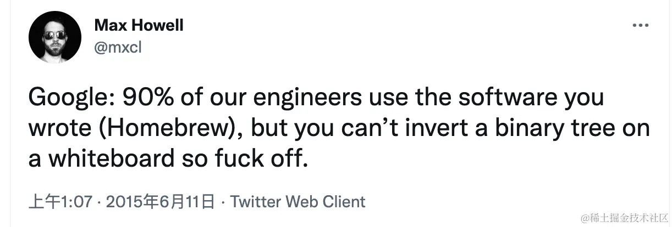Click the 2015年6月11日 tweet date
The image size is (672, 227).
point(158,201)
